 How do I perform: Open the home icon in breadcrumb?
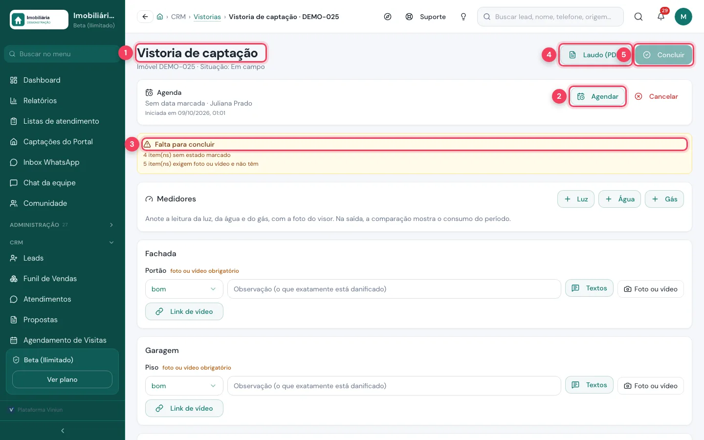(x=160, y=17)
